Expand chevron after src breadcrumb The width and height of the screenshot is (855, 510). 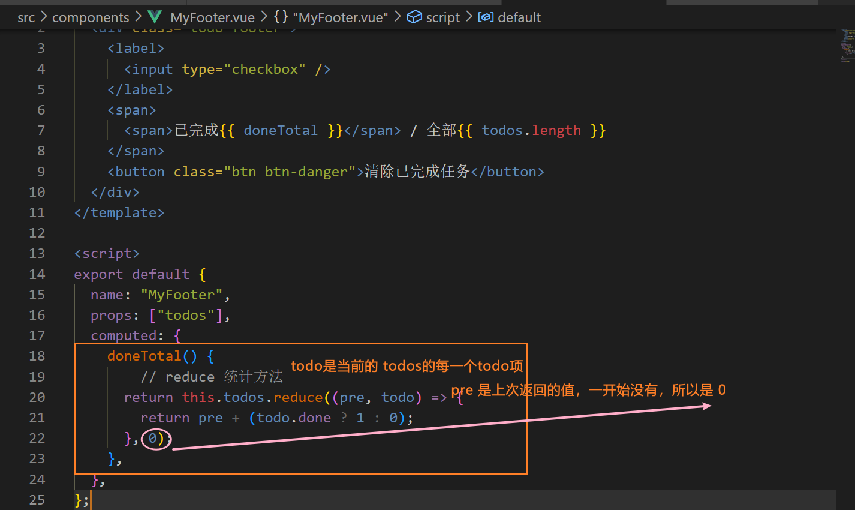click(44, 17)
